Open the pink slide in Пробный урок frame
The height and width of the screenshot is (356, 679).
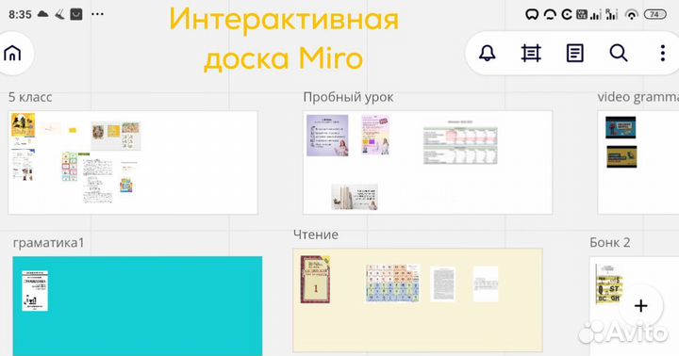click(x=375, y=135)
